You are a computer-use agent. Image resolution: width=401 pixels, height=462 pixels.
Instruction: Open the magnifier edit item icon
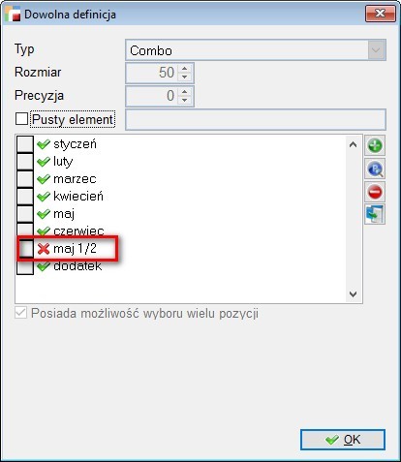click(375, 169)
